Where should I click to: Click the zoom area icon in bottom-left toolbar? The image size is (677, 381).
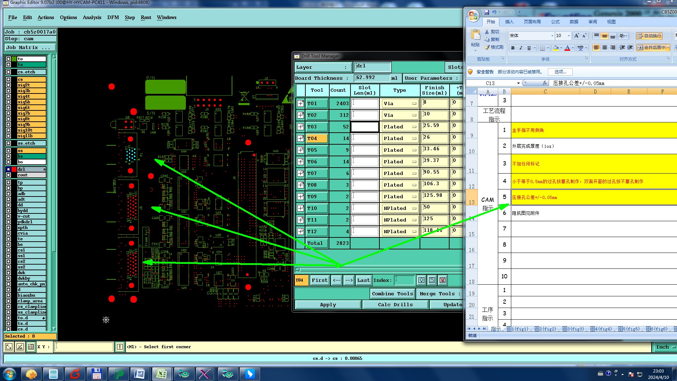(x=9, y=347)
